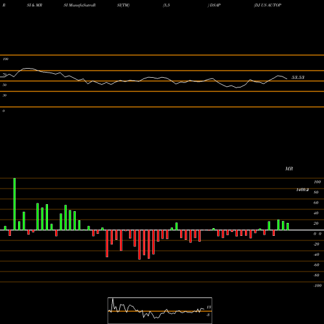Click the MR axis label 60
Screen dimensions: 324x324
pos(316,203)
